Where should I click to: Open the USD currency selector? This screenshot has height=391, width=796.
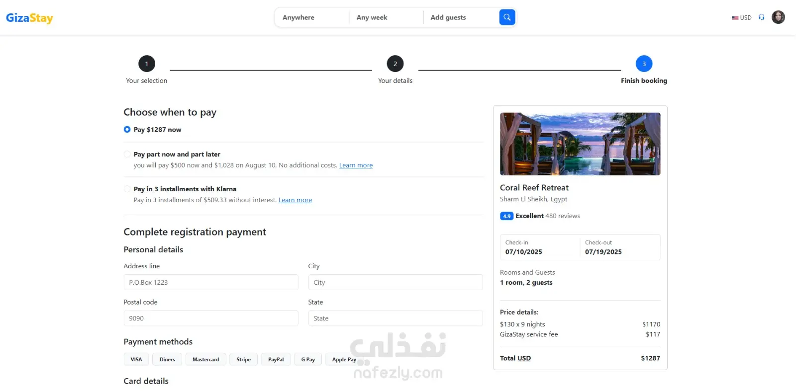[x=741, y=18]
